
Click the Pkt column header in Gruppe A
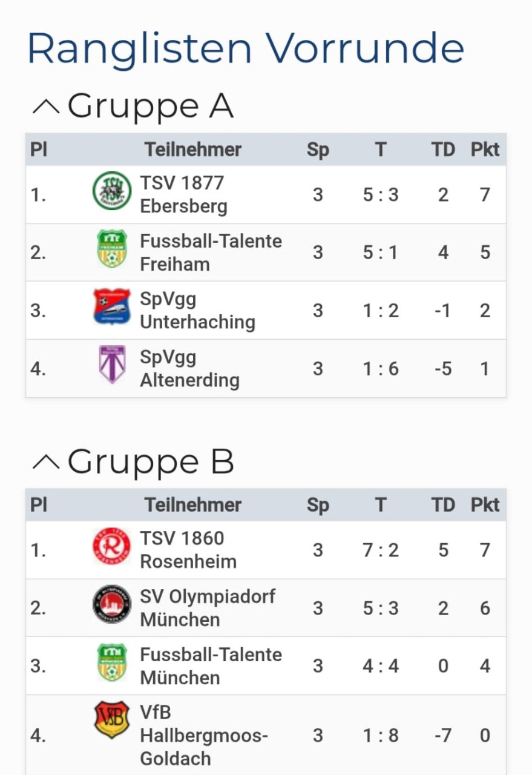click(485, 150)
